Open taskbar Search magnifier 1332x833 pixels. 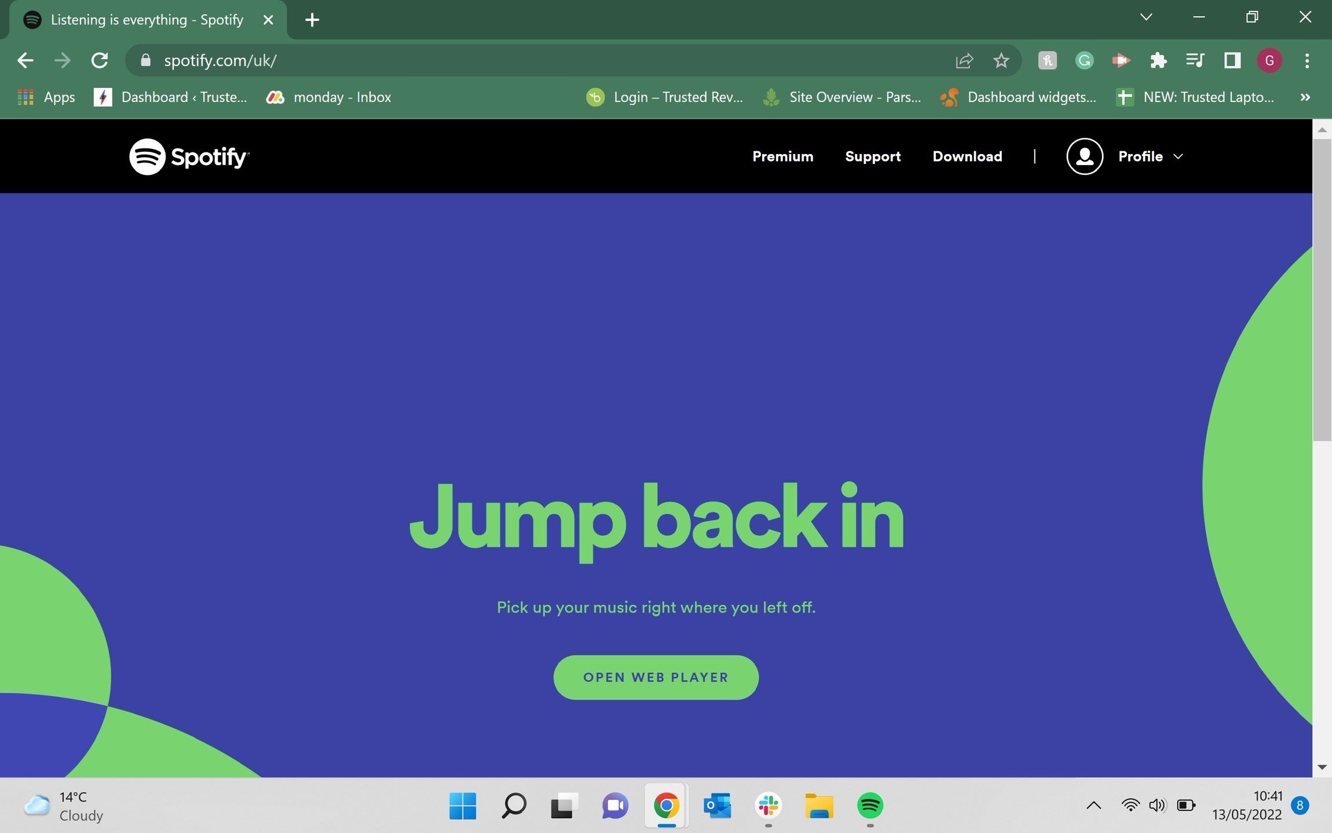(x=514, y=806)
